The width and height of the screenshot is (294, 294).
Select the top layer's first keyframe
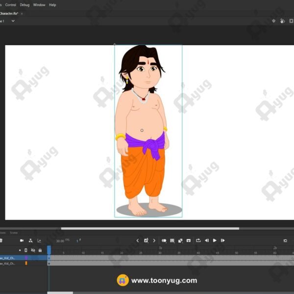pyautogui.click(x=49, y=258)
